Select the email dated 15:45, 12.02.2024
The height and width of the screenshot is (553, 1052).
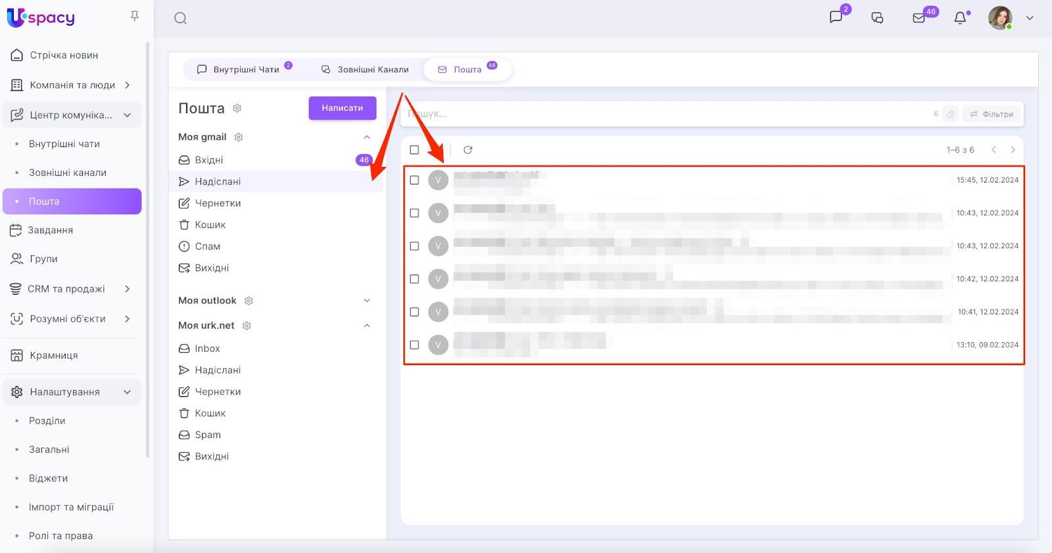point(414,180)
